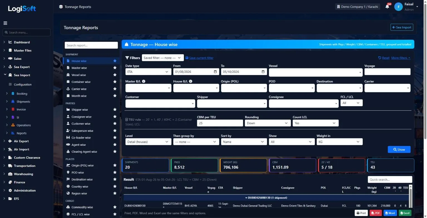This screenshot has height=218, width=427.
Task: Open the calendar picker in From date
Action: click(215, 72)
